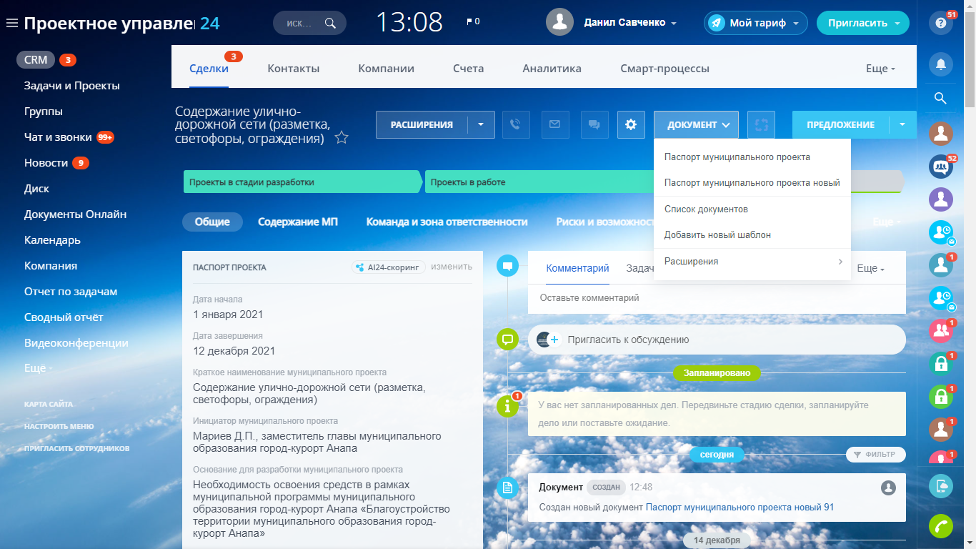This screenshot has width=976, height=549.
Task: Expand the Данил Савченко user menu
Action: pyautogui.click(x=674, y=24)
